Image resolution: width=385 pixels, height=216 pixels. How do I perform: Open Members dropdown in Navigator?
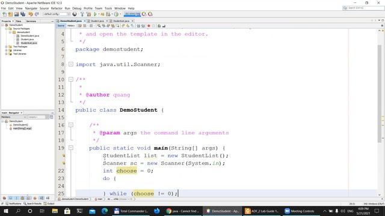point(14,117)
